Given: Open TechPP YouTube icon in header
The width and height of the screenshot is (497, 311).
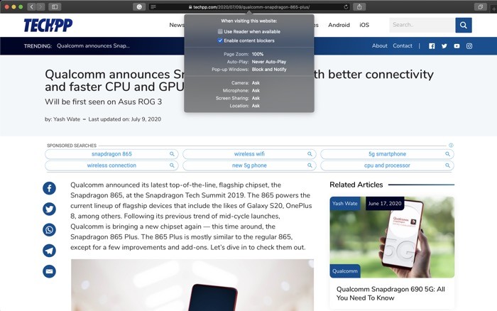Looking at the screenshot, I should pos(457,46).
